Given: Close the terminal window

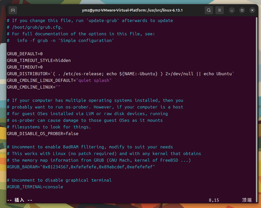Looking at the screenshot, I should 252,10.
